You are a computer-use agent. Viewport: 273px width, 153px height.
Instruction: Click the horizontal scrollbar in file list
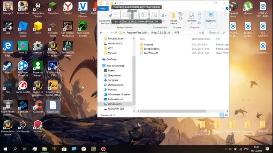(x=173, y=111)
